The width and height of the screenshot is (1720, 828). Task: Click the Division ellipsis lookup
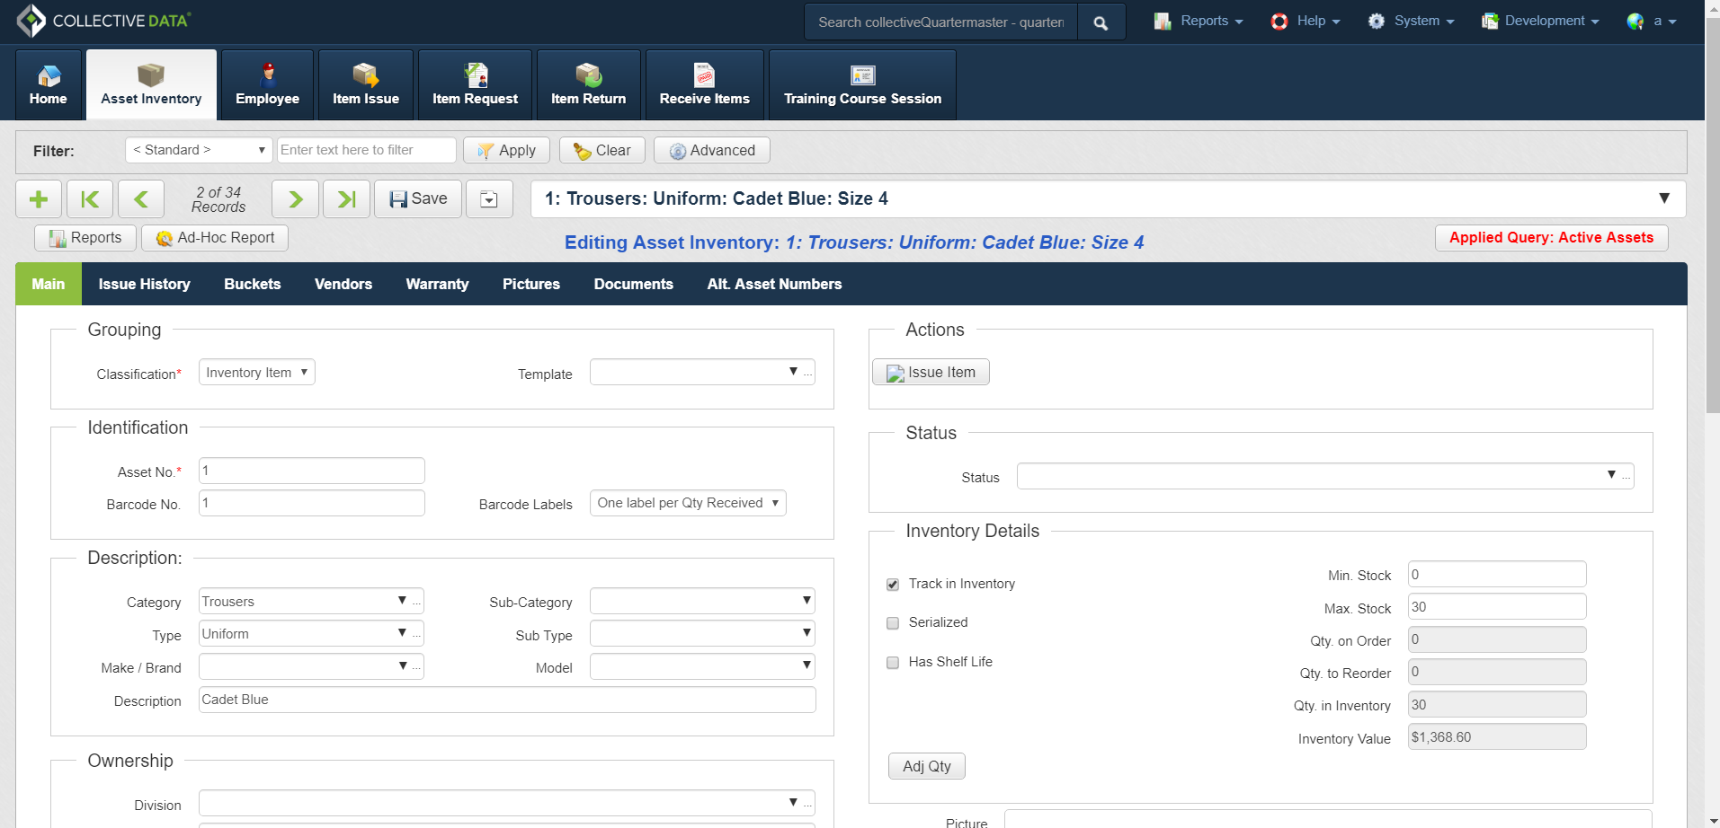click(807, 804)
